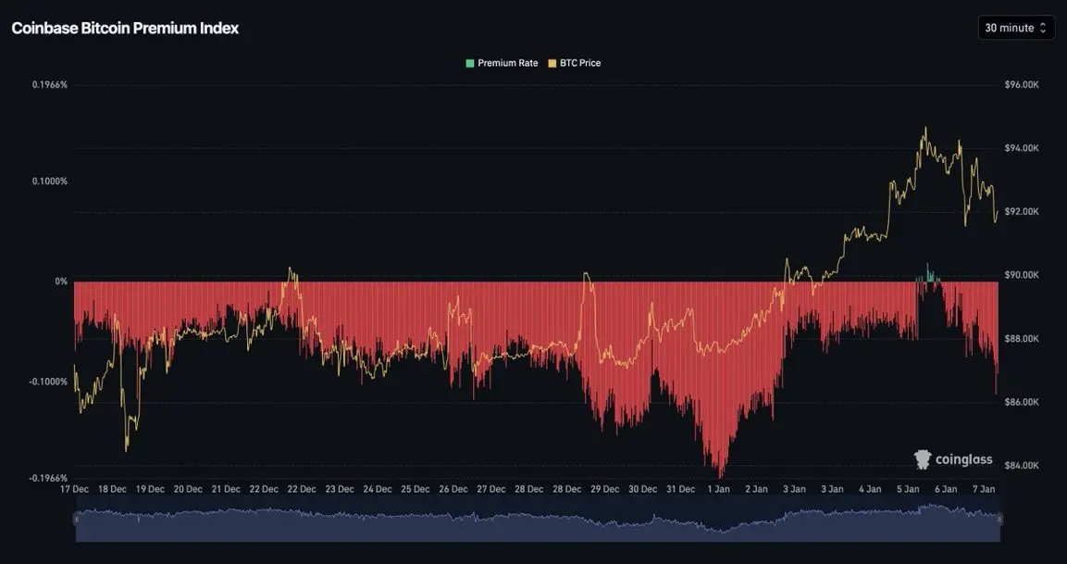Click the $84.00K right axis label
Image resolution: width=1067 pixels, height=564 pixels.
(x=1022, y=465)
